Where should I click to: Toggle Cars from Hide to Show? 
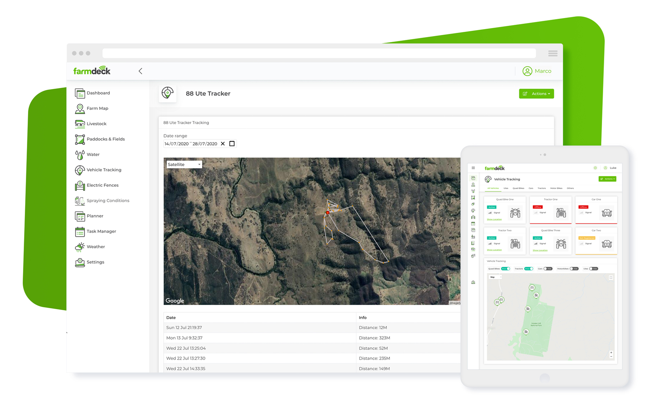click(547, 269)
